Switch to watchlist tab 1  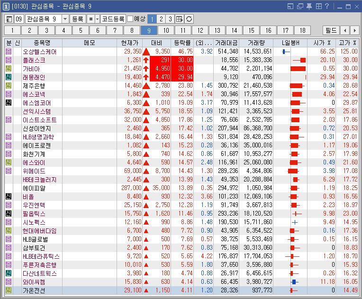pos(12,30)
